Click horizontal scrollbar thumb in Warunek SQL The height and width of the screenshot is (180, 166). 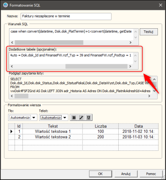(x=49, y=42)
